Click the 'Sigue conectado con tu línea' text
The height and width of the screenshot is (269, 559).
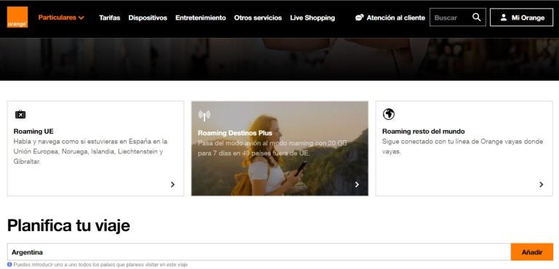click(x=462, y=146)
